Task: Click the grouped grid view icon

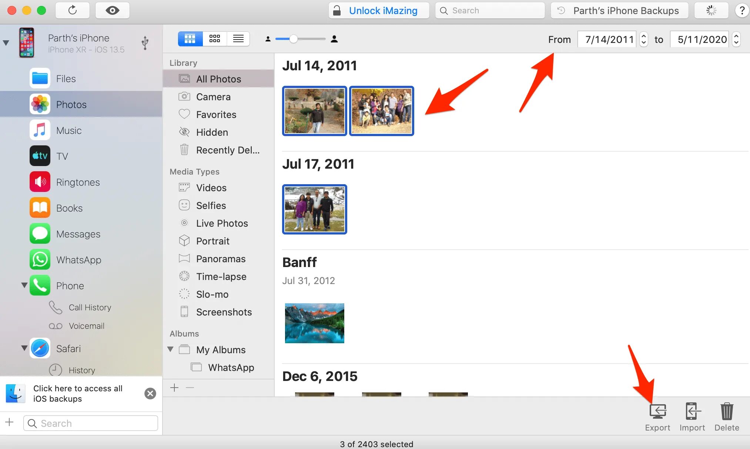Action: (189, 39)
